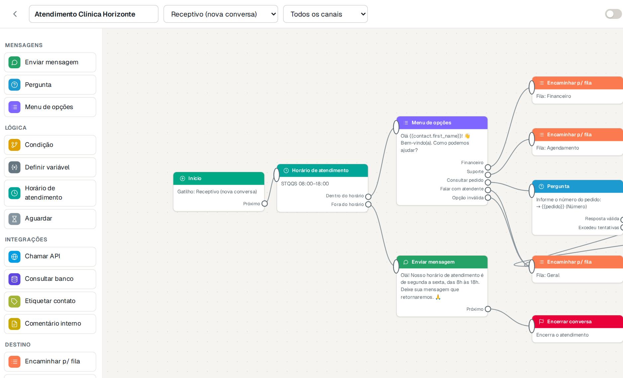Click the Etiquetar contato tag icon
623x378 pixels.
14,301
